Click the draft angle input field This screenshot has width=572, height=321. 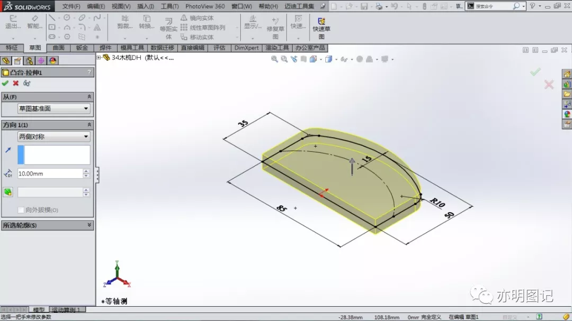50,192
